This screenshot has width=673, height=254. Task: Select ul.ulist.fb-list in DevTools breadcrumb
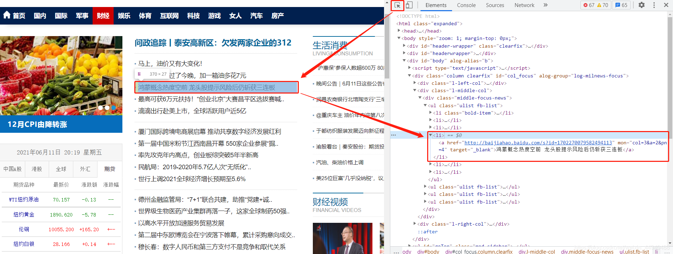click(x=634, y=252)
